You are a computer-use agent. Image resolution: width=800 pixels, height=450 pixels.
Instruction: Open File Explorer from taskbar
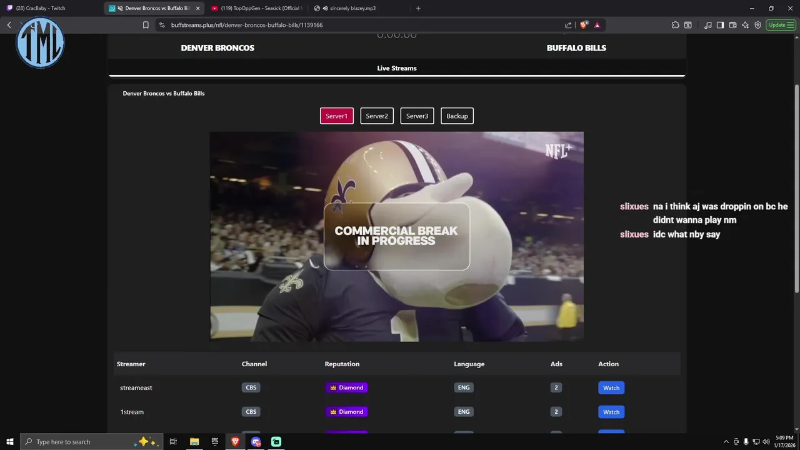coord(194,442)
